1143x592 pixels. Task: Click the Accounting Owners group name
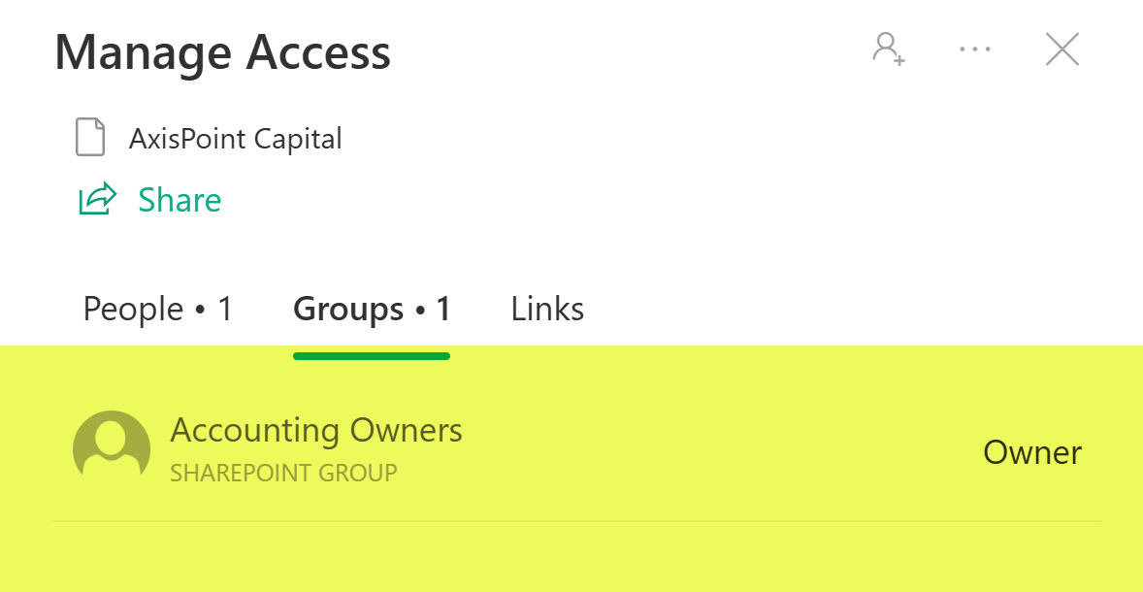pyautogui.click(x=316, y=430)
